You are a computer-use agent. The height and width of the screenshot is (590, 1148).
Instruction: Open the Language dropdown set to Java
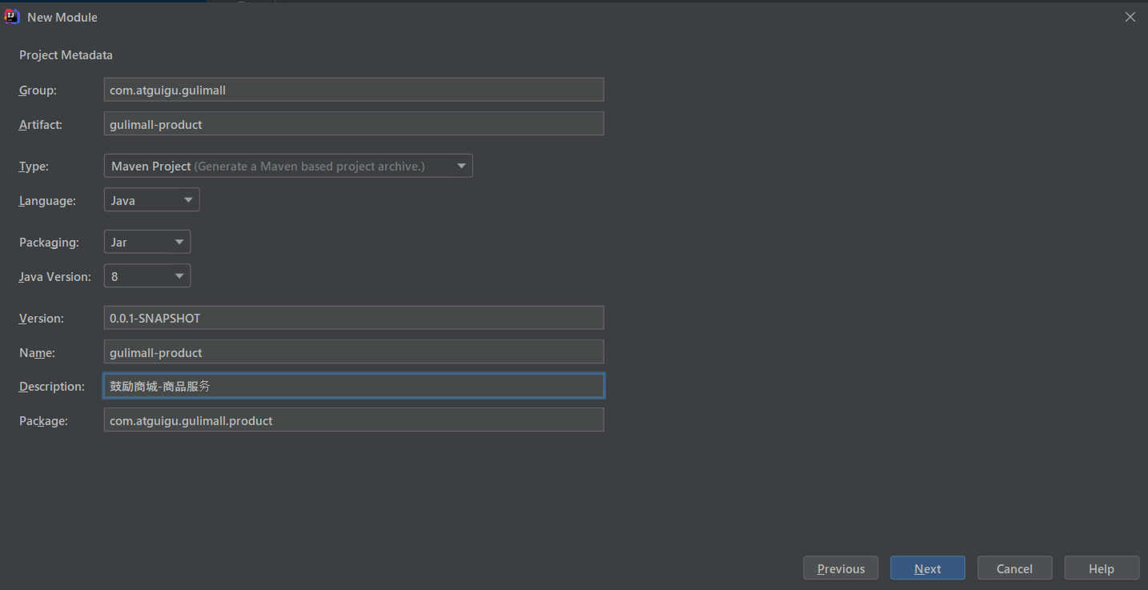[x=152, y=200]
